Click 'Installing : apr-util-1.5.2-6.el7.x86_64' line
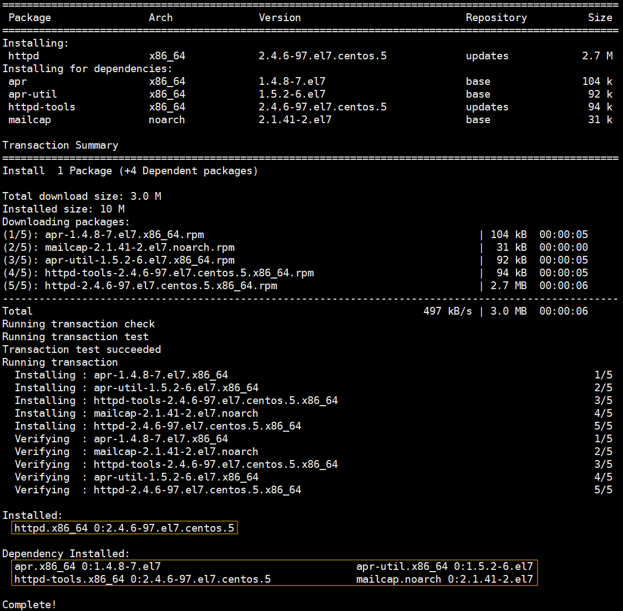623x611 pixels. click(x=136, y=387)
